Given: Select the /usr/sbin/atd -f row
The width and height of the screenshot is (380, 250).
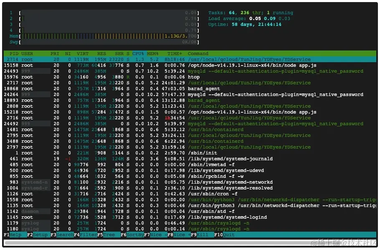Looking at the screenshot, I should [190, 211].
